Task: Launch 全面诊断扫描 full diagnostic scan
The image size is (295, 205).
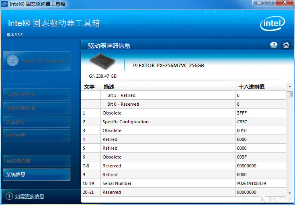Action: (36, 108)
